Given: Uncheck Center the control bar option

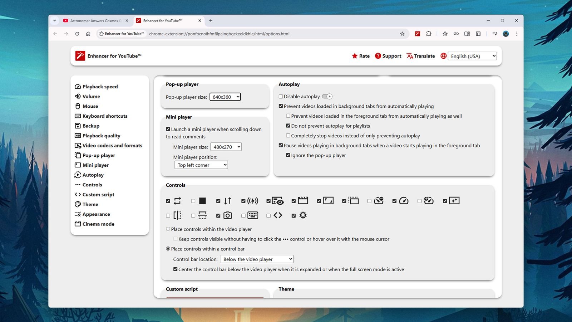Looking at the screenshot, I should 175,269.
